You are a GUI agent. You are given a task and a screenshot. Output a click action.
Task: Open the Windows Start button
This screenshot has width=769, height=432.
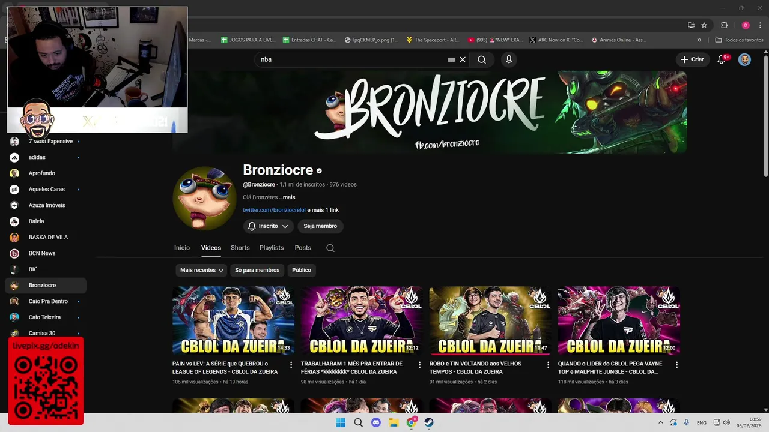(341, 422)
